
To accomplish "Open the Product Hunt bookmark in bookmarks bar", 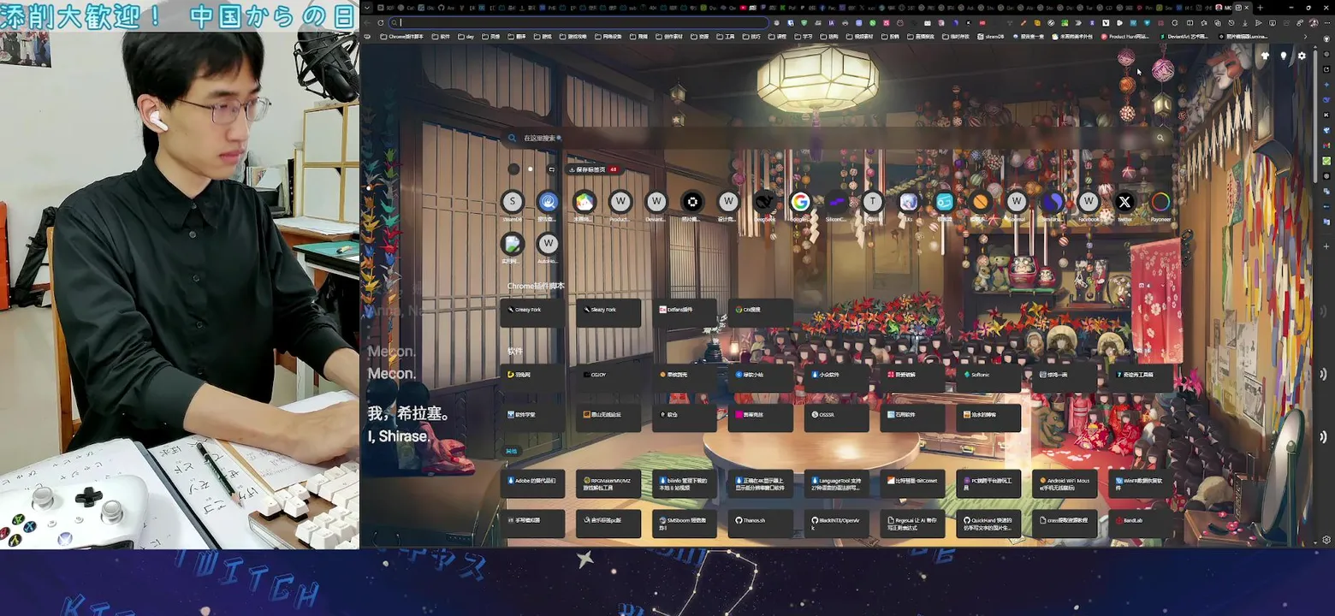I will [1124, 37].
